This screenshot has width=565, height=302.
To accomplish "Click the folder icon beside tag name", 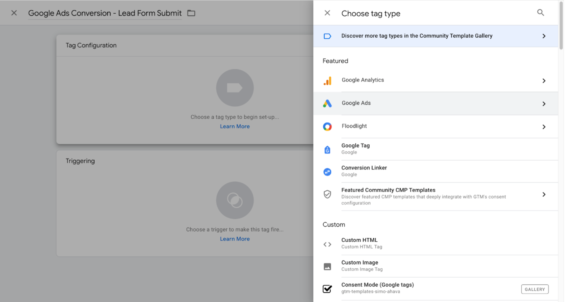I will point(191,13).
